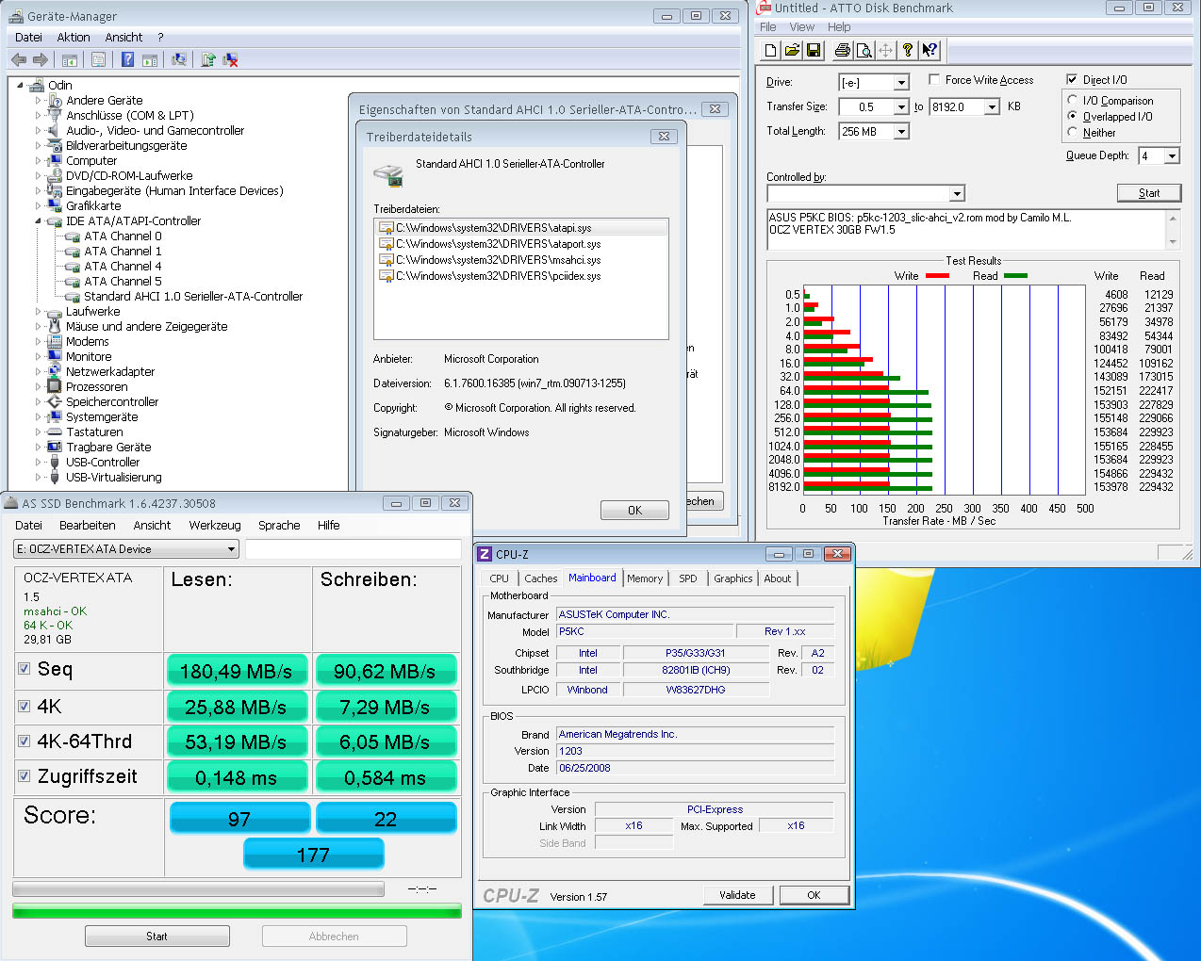
Task: Open the Transfer Size start value dropdown
Action: coord(901,107)
